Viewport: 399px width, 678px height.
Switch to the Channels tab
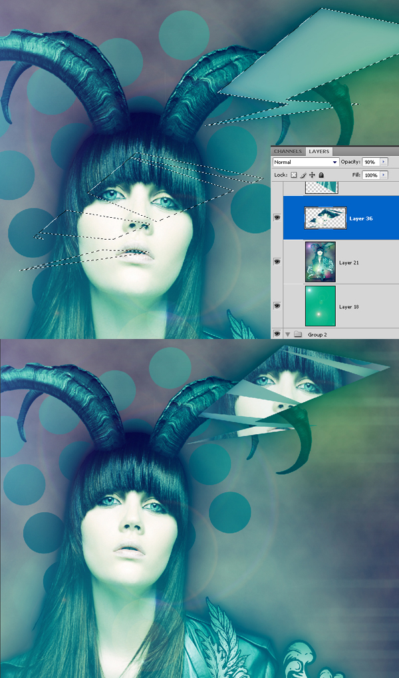tap(288, 151)
